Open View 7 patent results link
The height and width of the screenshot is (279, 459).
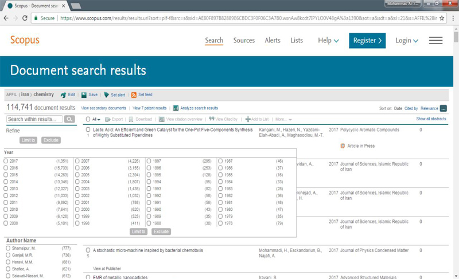pos(150,108)
